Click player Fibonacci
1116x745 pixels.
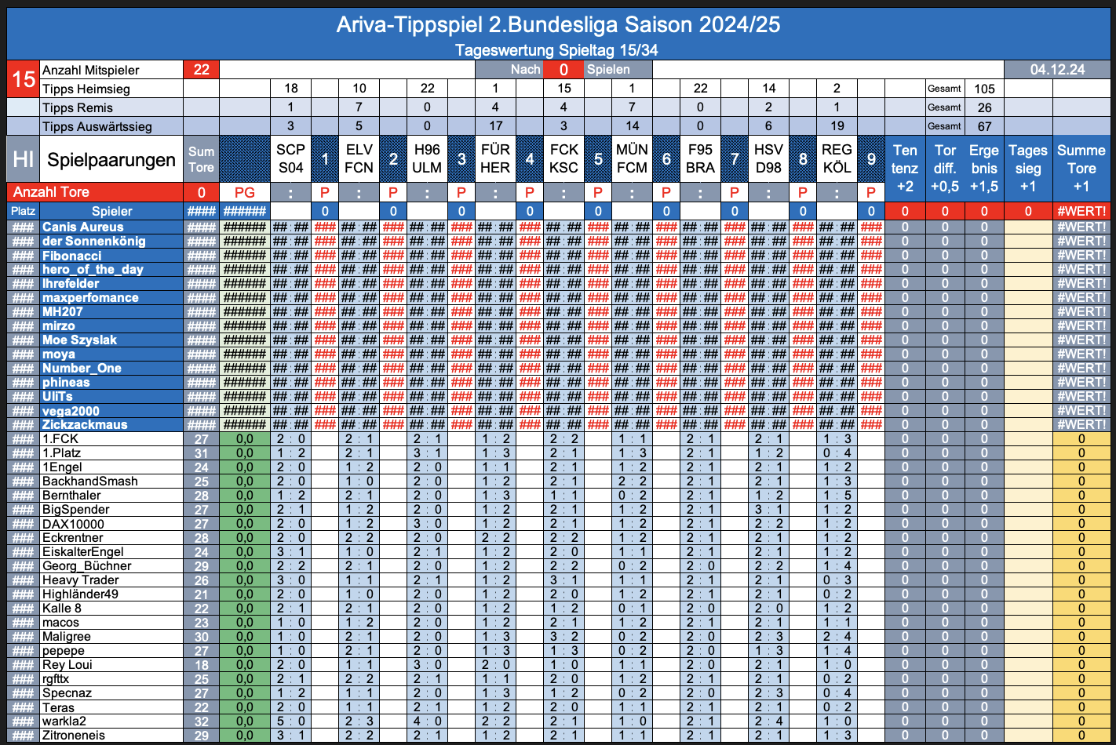tap(72, 256)
